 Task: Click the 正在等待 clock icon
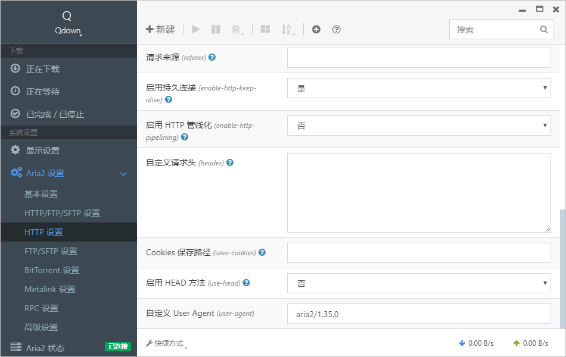click(x=15, y=91)
